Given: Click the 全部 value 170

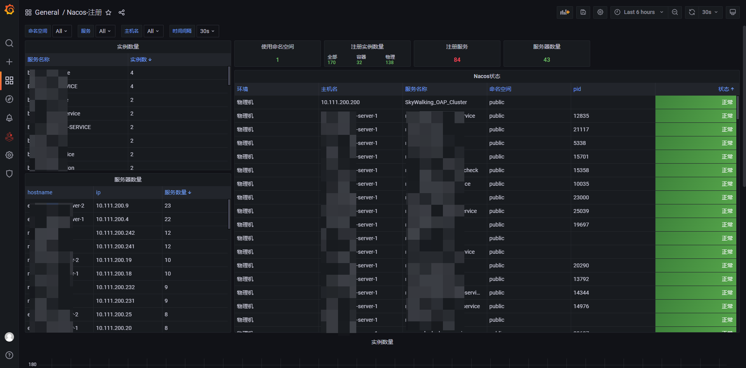Looking at the screenshot, I should click(x=331, y=63).
